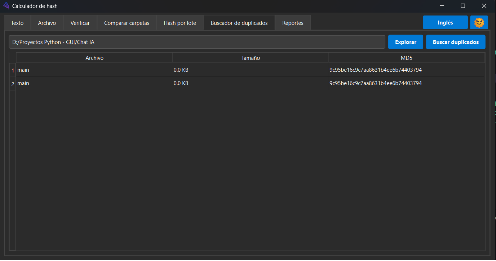Viewport: 496px width, 261px height.
Task: Sort by the Archivo column header
Action: tap(94, 58)
